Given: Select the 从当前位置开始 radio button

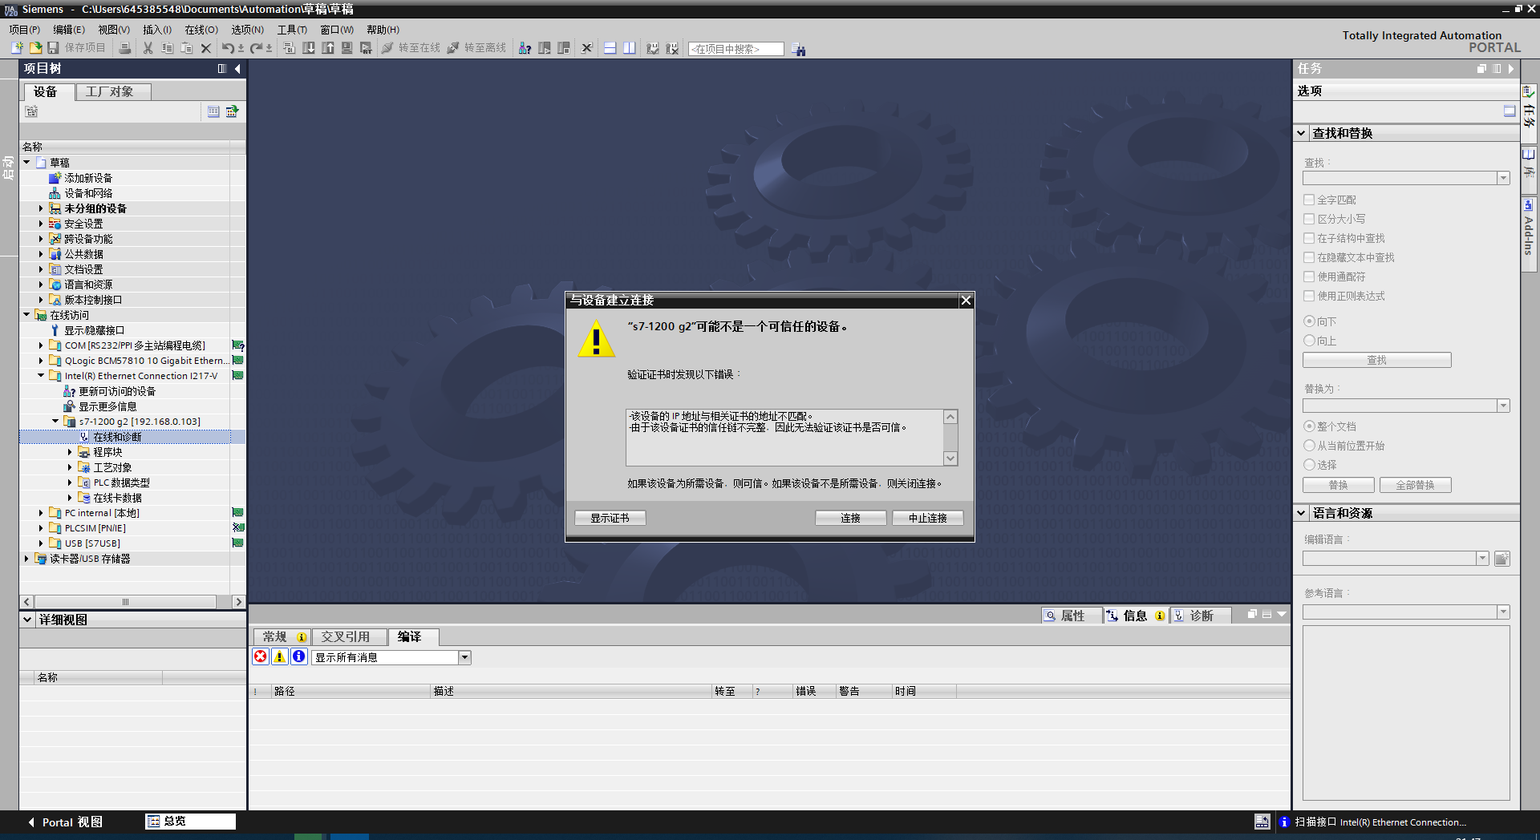Looking at the screenshot, I should click(1309, 446).
